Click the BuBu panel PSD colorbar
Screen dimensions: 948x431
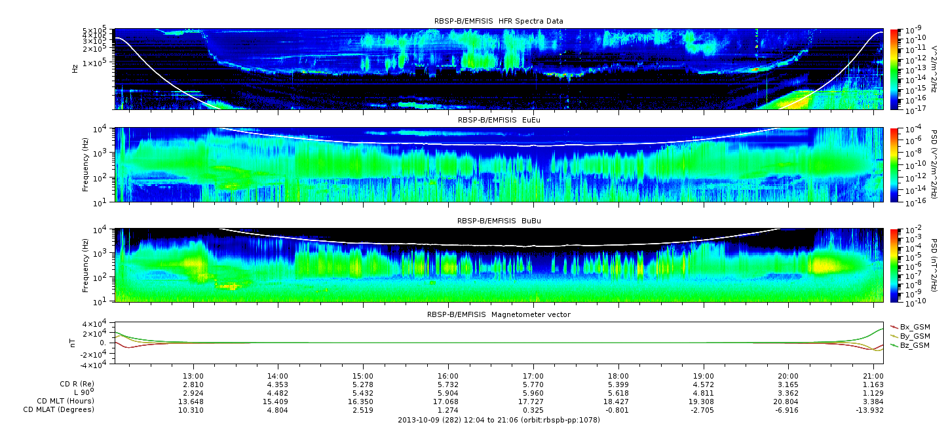[894, 265]
